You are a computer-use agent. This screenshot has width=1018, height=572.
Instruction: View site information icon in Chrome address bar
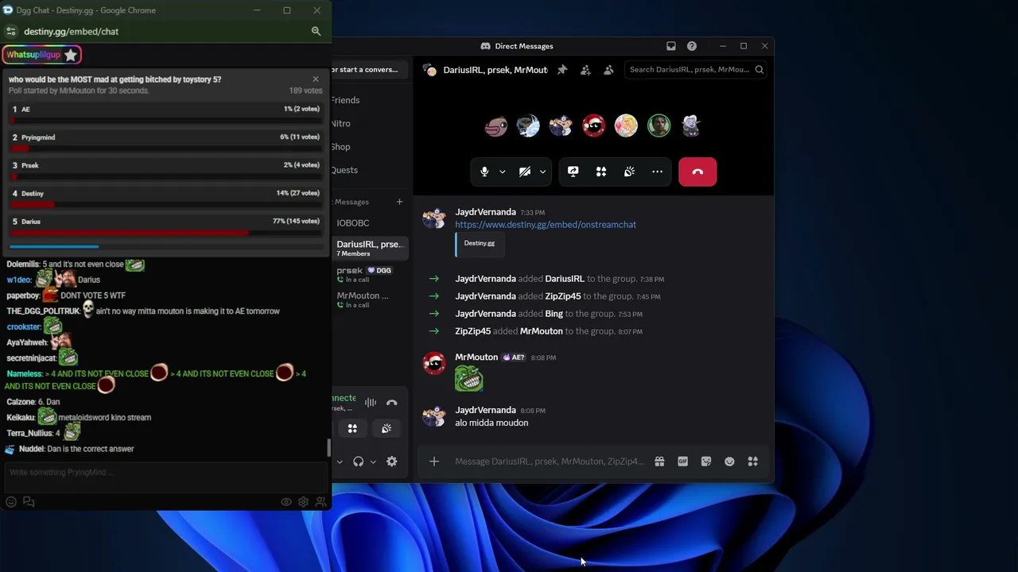[x=10, y=32]
